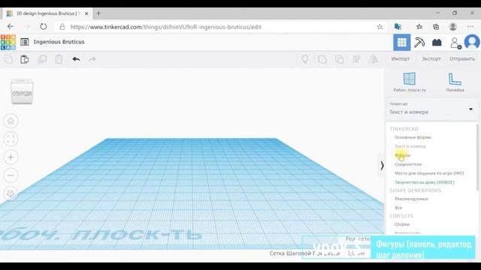The width and height of the screenshot is (481, 270).
Task: Choose Соединители in the list
Action: (408, 164)
